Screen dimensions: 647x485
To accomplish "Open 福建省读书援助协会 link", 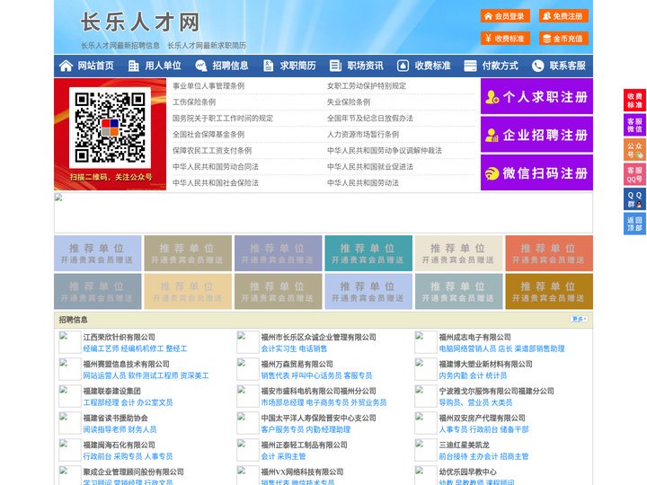I will [116, 418].
